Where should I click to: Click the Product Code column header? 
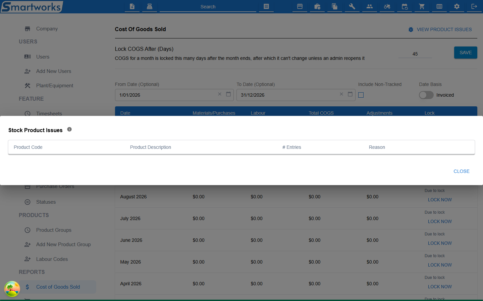[x=28, y=147]
